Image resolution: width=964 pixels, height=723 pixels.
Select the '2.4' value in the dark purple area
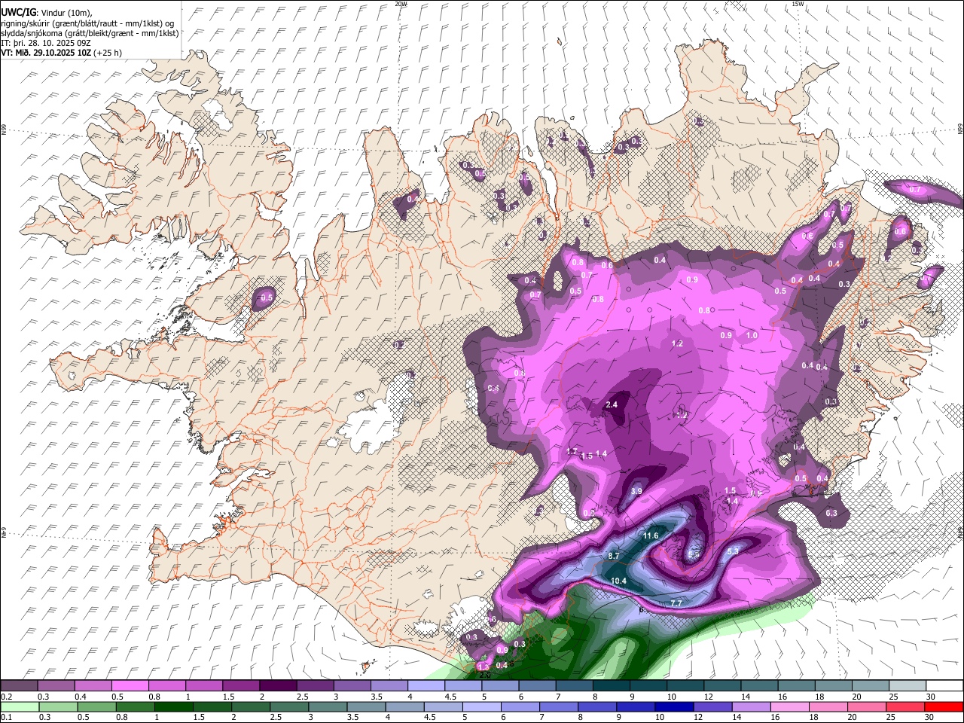coord(612,404)
